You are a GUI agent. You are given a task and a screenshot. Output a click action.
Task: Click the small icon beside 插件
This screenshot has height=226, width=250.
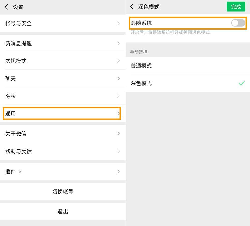[x=20, y=171]
